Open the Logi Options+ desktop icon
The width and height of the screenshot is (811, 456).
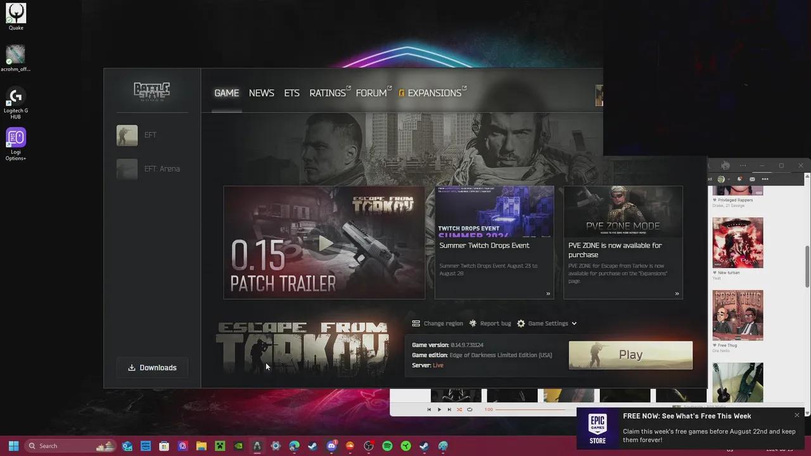pyautogui.click(x=16, y=144)
